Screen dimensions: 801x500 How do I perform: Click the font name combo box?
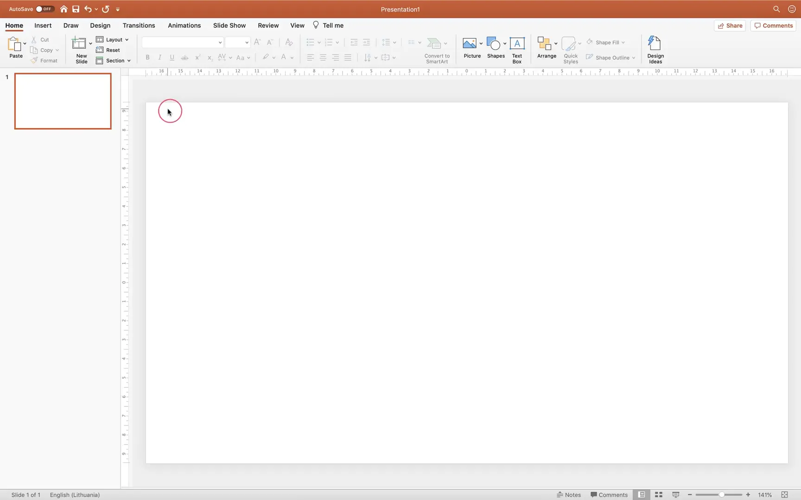[x=182, y=42]
